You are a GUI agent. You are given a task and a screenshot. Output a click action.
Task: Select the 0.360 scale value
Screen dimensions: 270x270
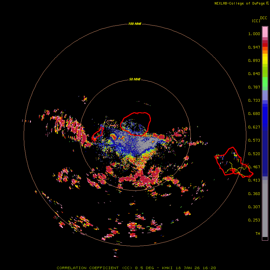254,194
